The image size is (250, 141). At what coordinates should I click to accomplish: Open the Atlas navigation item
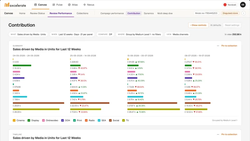point(73,5)
